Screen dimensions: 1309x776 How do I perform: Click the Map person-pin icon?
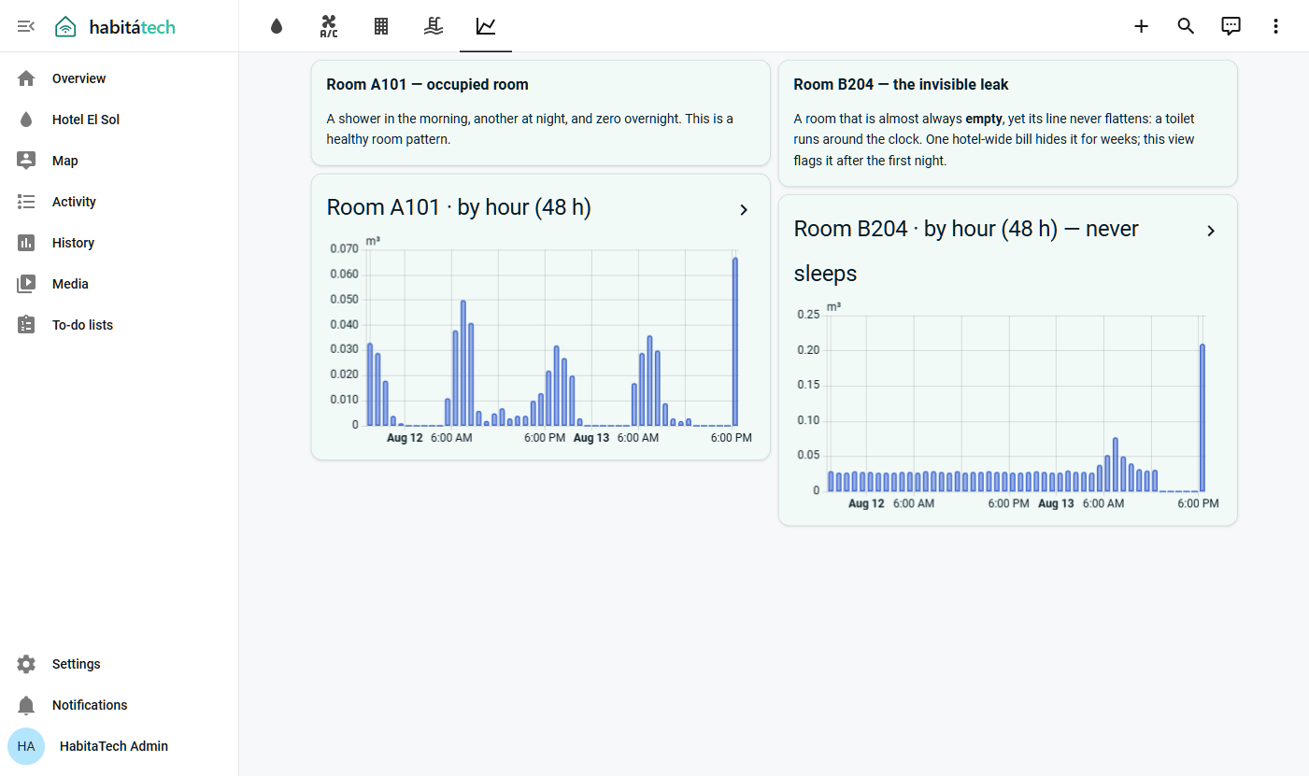(x=26, y=161)
